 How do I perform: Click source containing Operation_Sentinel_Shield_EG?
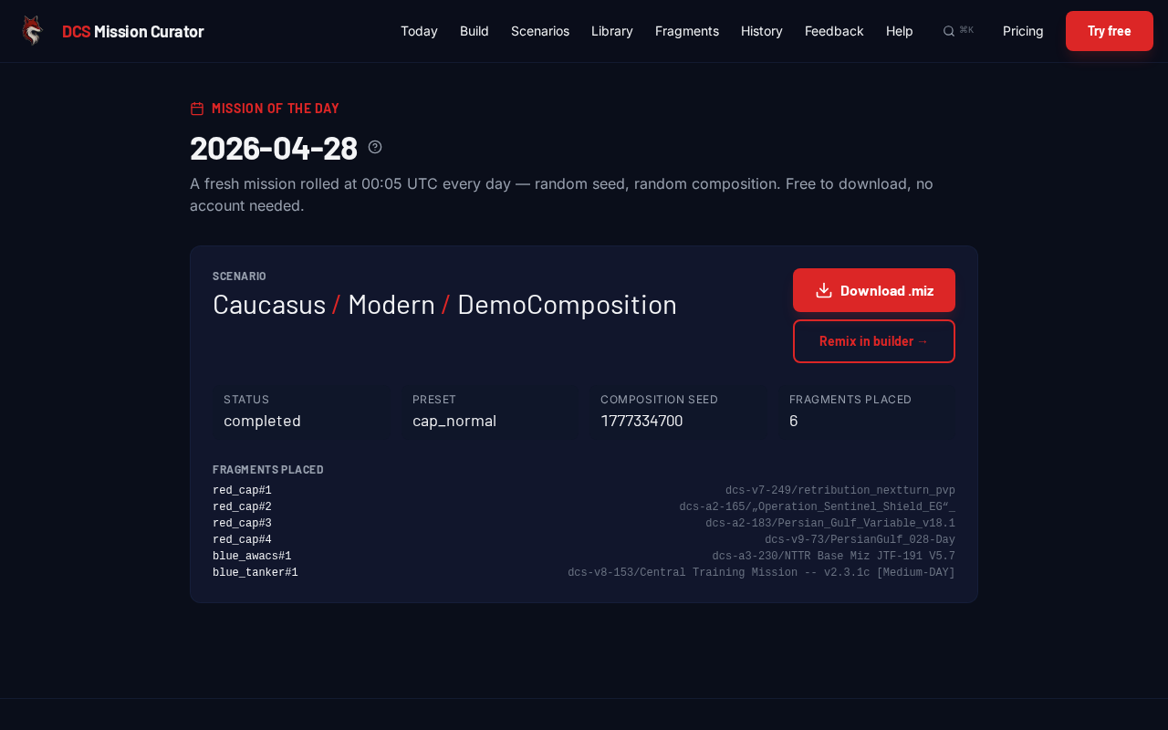(818, 507)
